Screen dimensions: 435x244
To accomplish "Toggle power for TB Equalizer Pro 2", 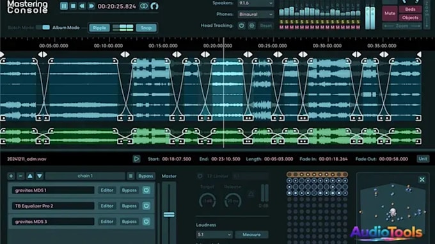I will pyautogui.click(x=146, y=206).
